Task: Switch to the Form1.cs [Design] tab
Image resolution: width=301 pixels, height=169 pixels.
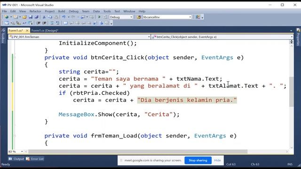Action: 45,31
